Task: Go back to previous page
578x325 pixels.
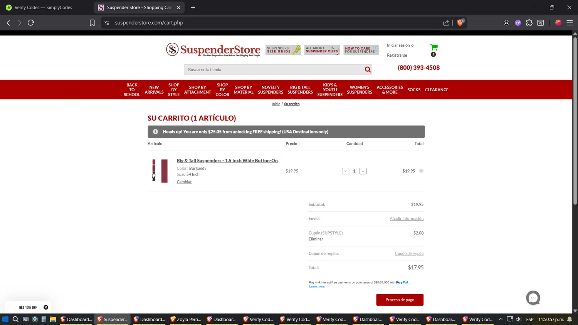Action: [8, 23]
